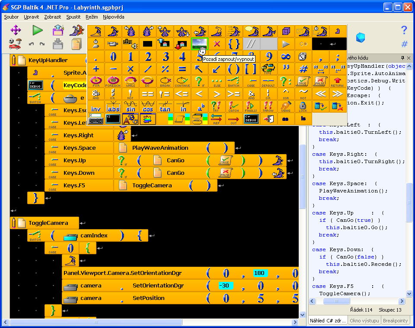Click the cyan -30 value field
Image resolution: width=415 pixels, height=328 pixels.
(x=226, y=286)
